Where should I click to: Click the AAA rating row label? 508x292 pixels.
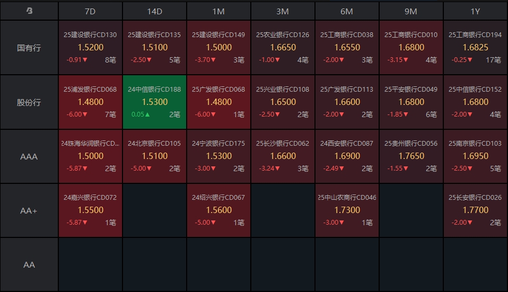coord(29,157)
